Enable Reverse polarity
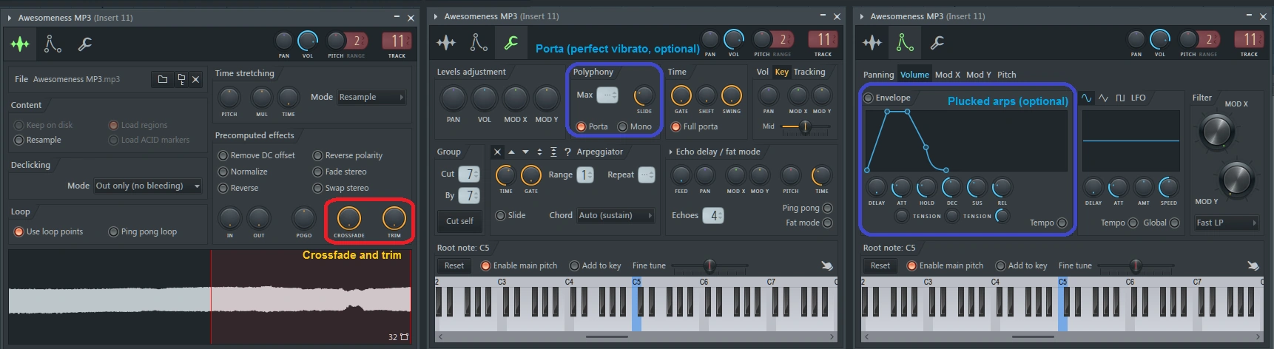The width and height of the screenshot is (1274, 349). tap(348, 155)
